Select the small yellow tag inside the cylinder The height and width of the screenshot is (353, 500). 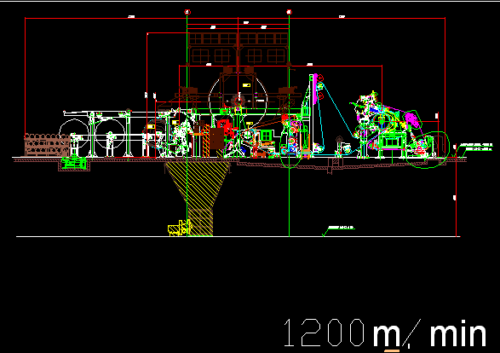coord(246,85)
